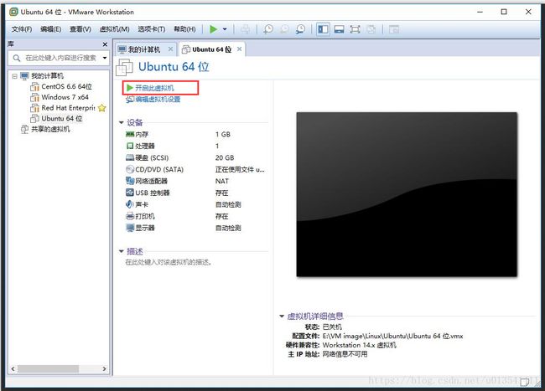
Task: Switch to the 我的计算机 tab
Action: coord(144,49)
